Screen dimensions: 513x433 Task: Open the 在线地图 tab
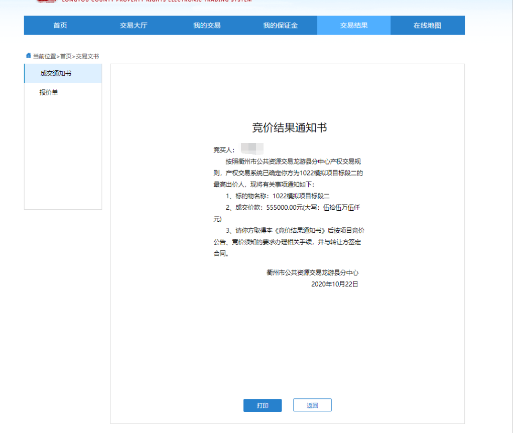pyautogui.click(x=427, y=26)
